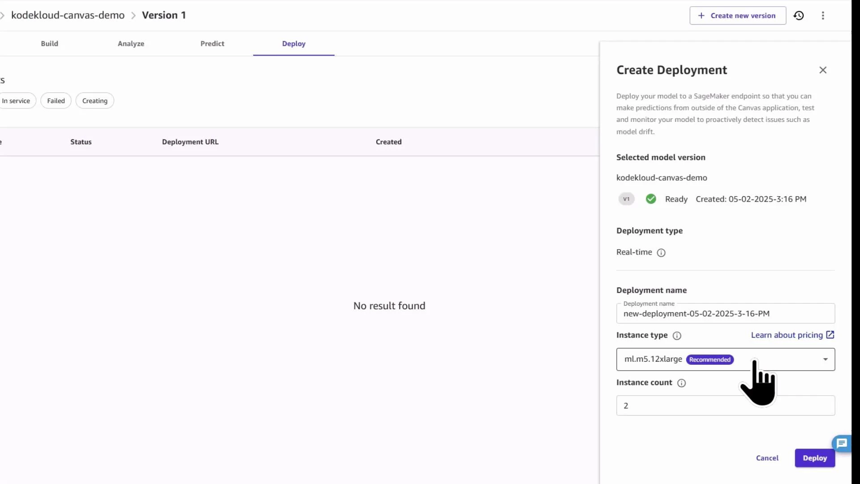
Task: Open the vertical ellipsis options menu
Action: pyautogui.click(x=823, y=15)
